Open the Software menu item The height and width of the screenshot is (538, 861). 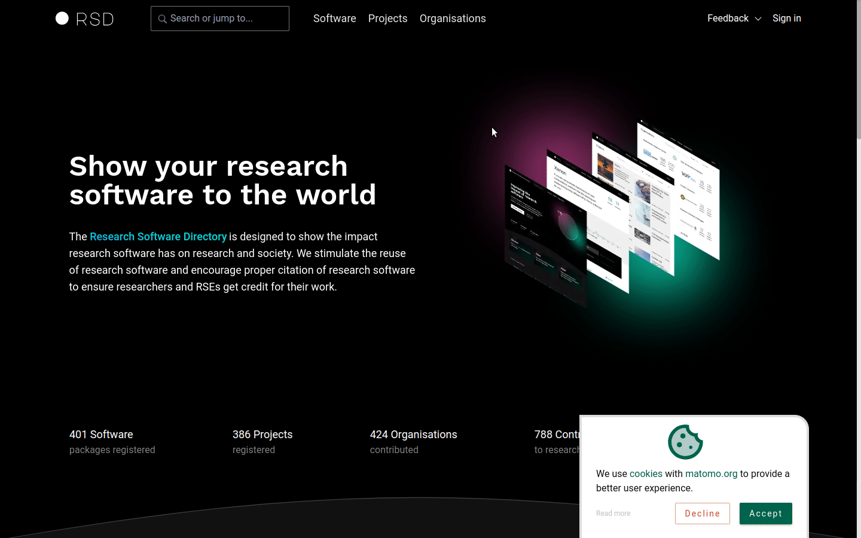334,19
